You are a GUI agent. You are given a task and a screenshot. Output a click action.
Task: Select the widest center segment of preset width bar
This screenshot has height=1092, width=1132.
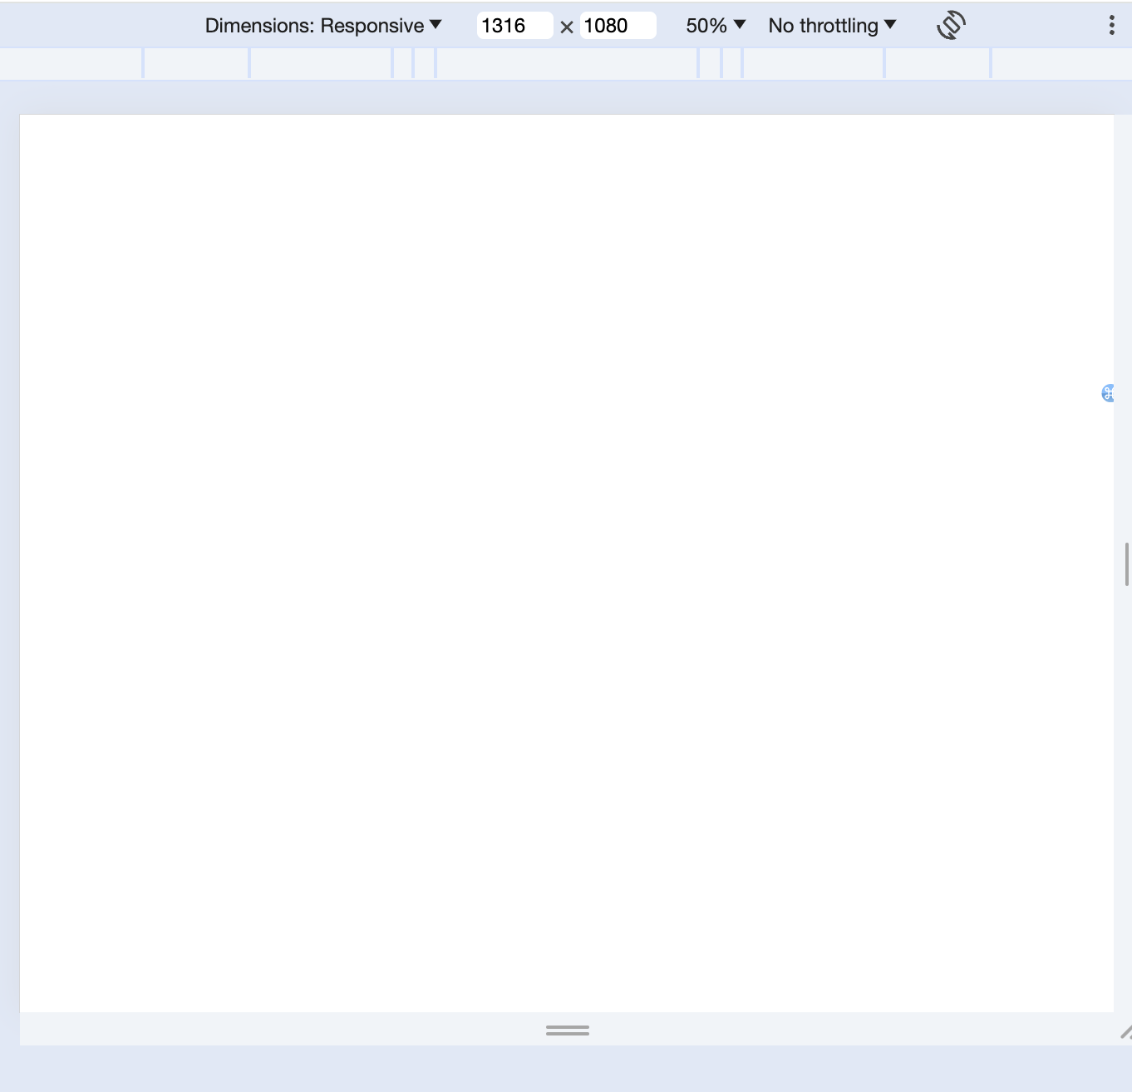tap(566, 63)
